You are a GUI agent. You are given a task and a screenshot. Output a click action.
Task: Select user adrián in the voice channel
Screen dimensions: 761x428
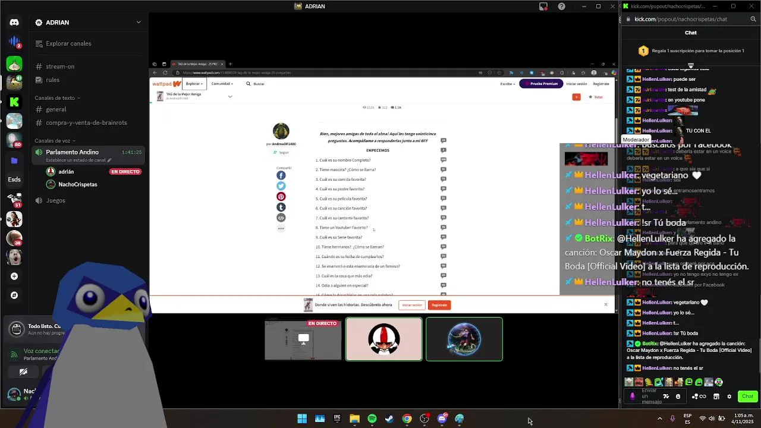(66, 172)
